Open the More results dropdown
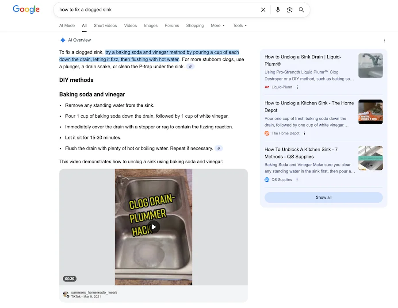The width and height of the screenshot is (398, 308). 217,26
